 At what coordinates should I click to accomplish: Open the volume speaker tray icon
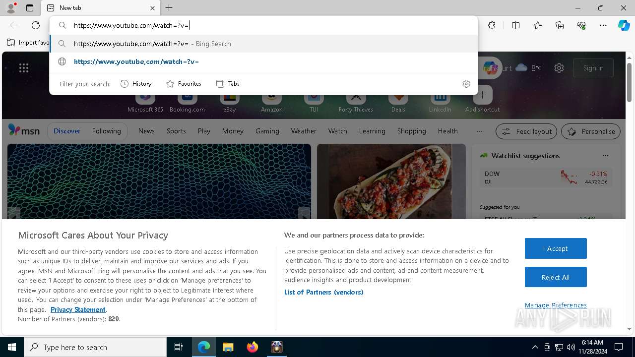coord(571,347)
